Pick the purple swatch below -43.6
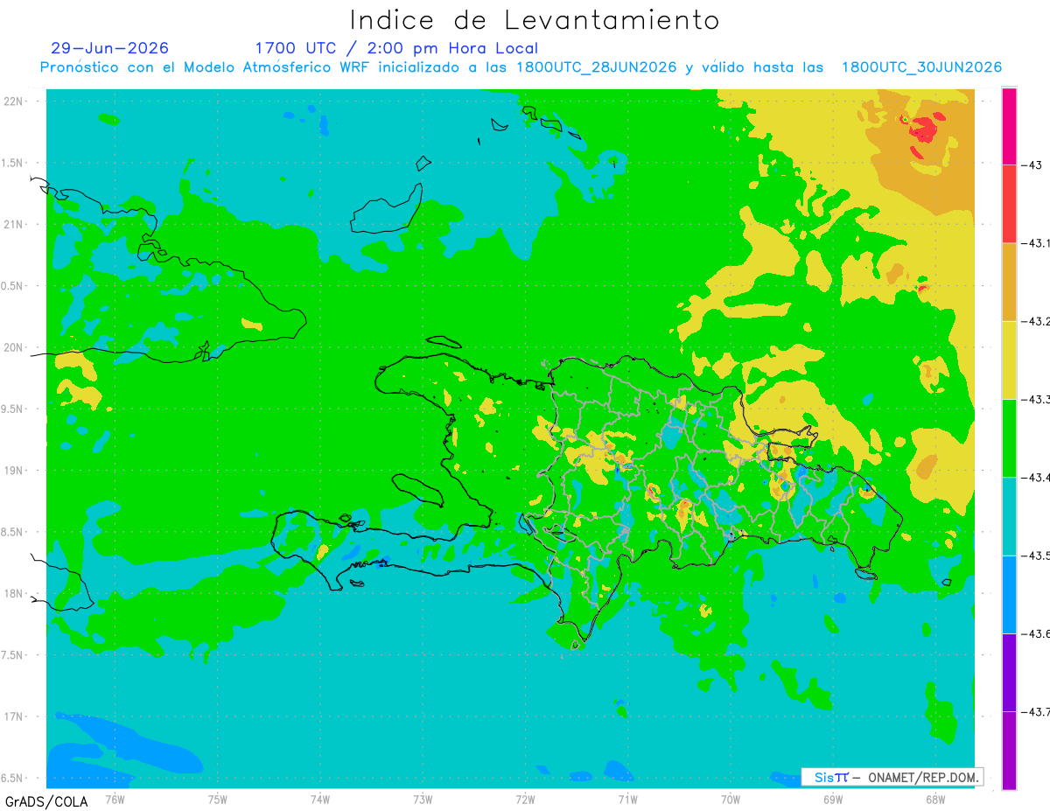The image size is (1050, 811). [x=1009, y=672]
